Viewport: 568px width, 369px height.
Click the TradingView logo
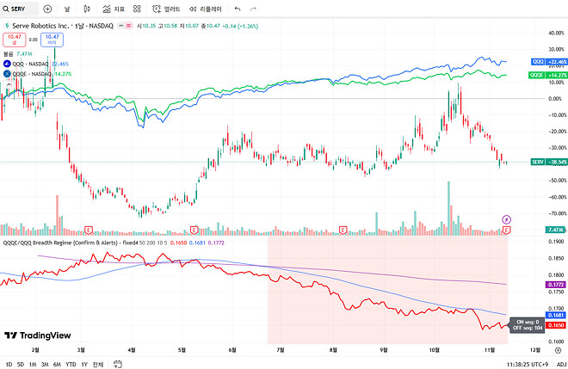coord(37,335)
